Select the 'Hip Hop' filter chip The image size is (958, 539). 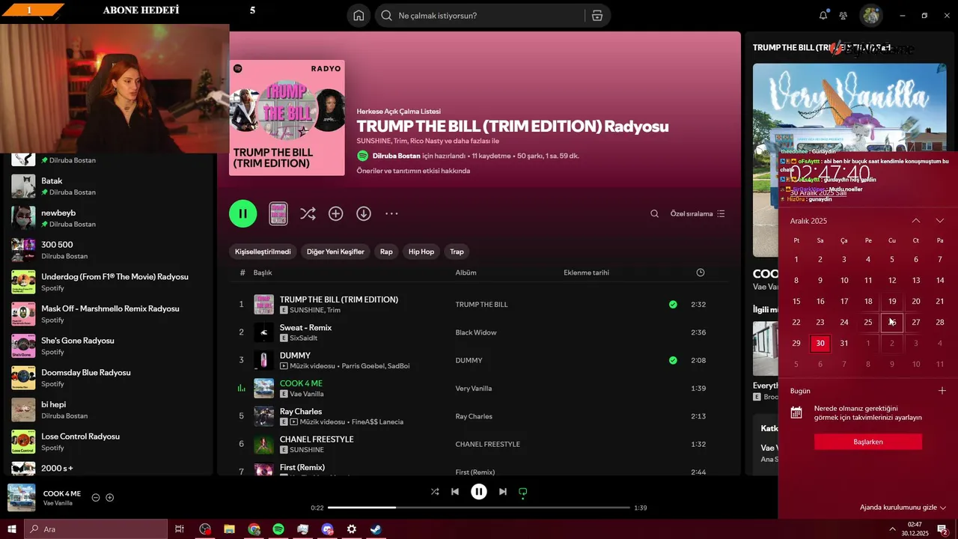(x=421, y=252)
